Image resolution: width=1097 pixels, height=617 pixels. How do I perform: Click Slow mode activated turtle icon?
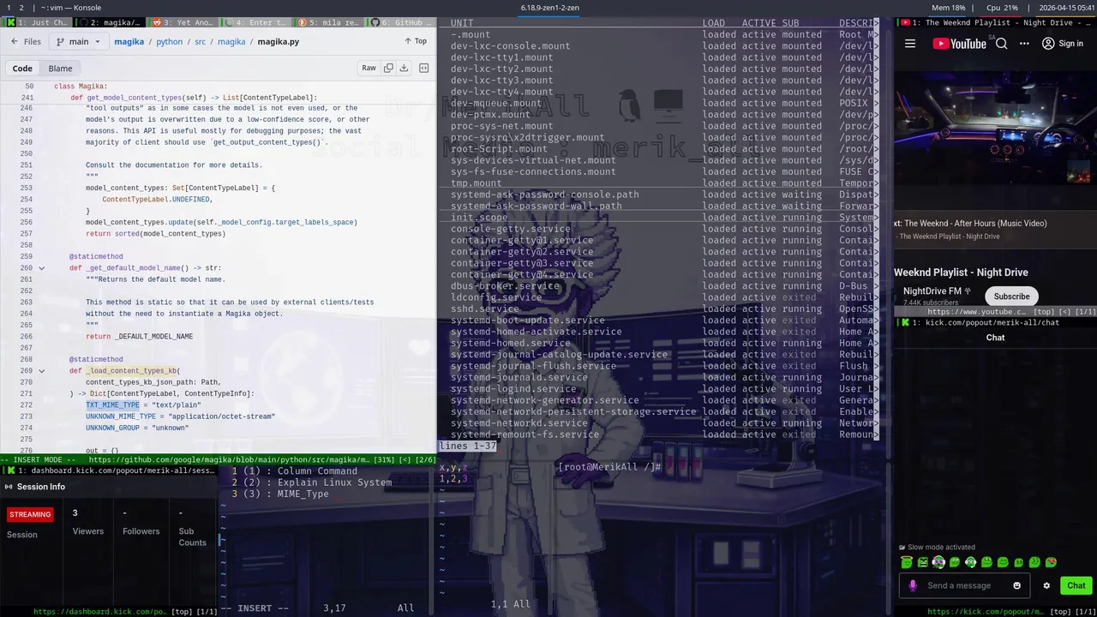[x=902, y=548]
